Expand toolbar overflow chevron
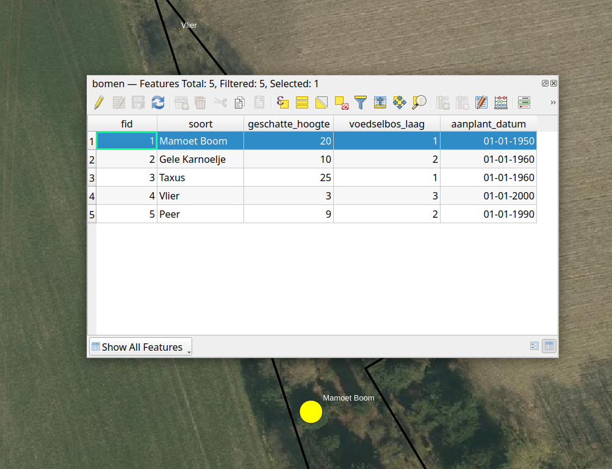The image size is (612, 469). pyautogui.click(x=553, y=102)
